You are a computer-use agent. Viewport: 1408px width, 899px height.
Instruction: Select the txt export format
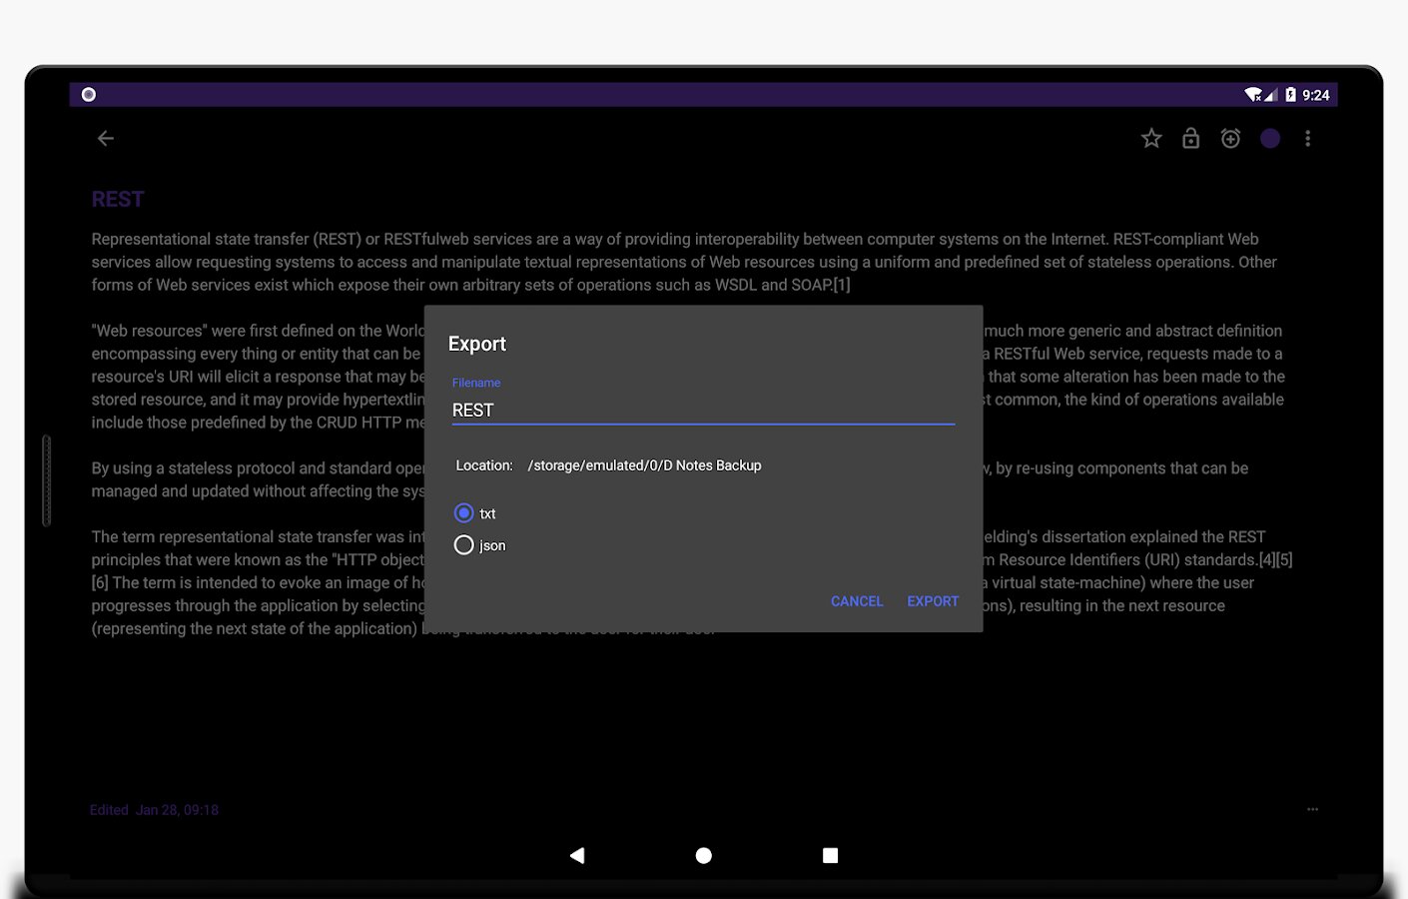[x=475, y=513]
